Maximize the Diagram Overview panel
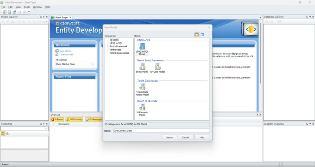The image size is (315, 167). click(307, 124)
